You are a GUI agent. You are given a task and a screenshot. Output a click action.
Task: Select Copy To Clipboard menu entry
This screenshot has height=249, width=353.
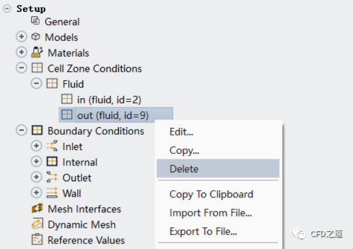218,194
